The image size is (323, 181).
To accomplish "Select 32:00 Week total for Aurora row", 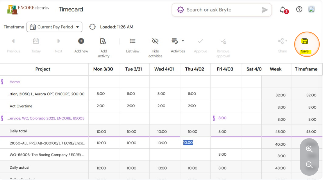I will click(x=281, y=95).
